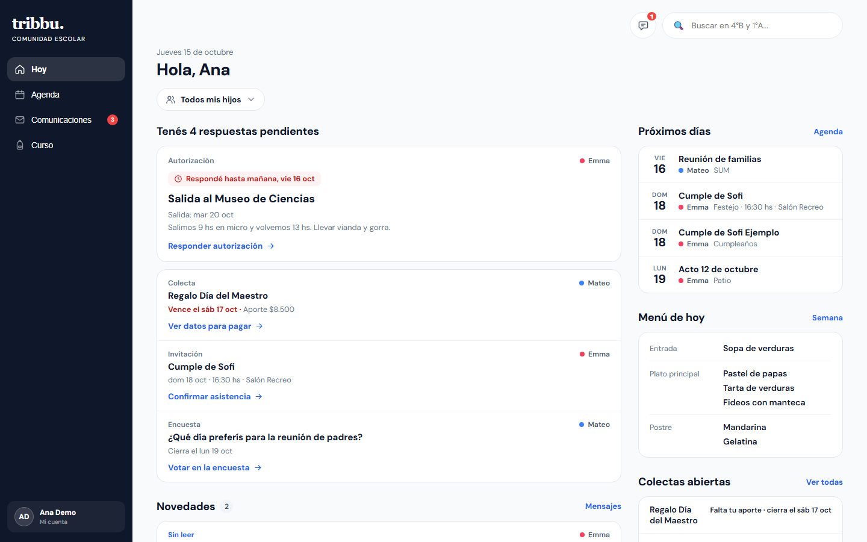The image size is (867, 542).
Task: Open Comunicaciones in the sidebar
Action: click(66, 120)
